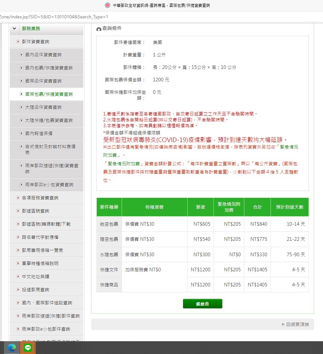Click the 郵資 column header
The width and height of the screenshot is (323, 354).
click(200, 207)
